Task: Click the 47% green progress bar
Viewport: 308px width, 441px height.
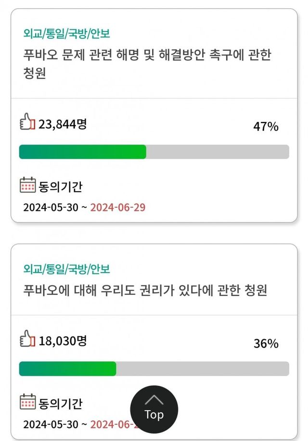Action: click(x=83, y=152)
